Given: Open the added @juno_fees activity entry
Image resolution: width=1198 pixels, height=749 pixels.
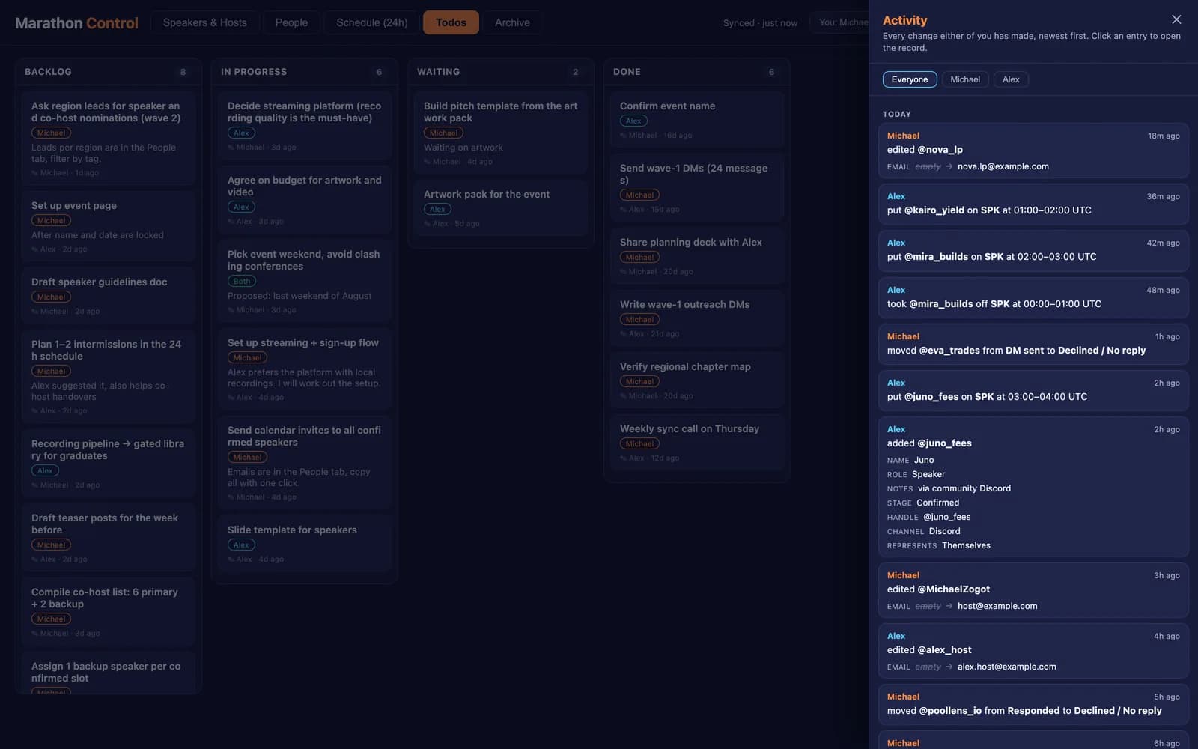Looking at the screenshot, I should (1033, 487).
